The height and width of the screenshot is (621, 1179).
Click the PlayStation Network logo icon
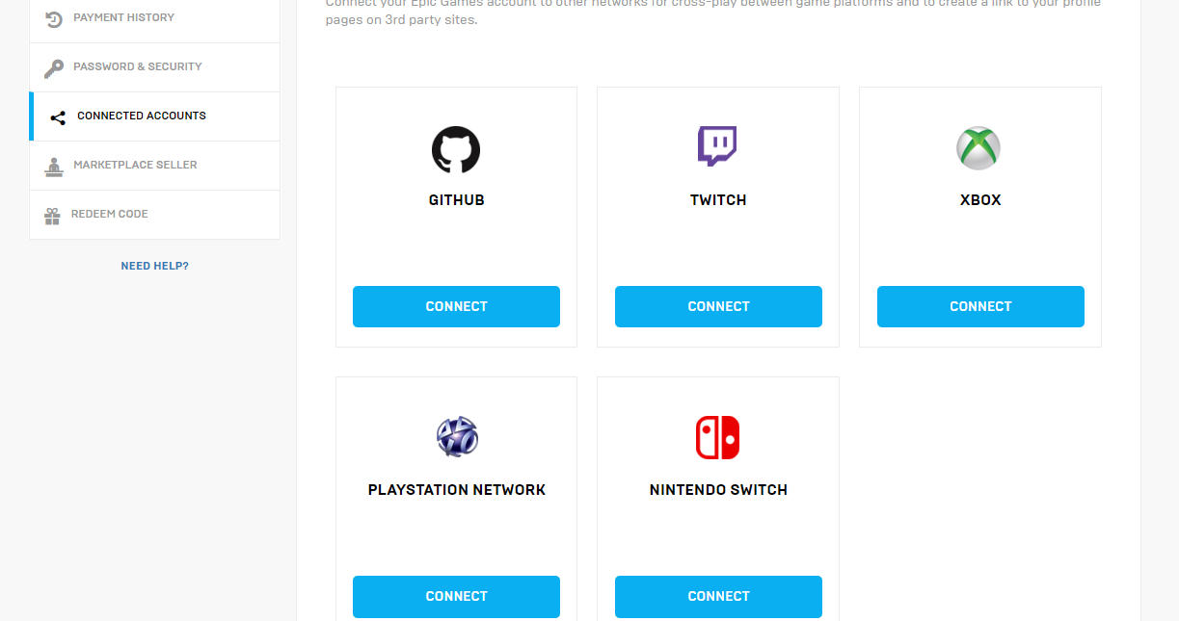[457, 437]
